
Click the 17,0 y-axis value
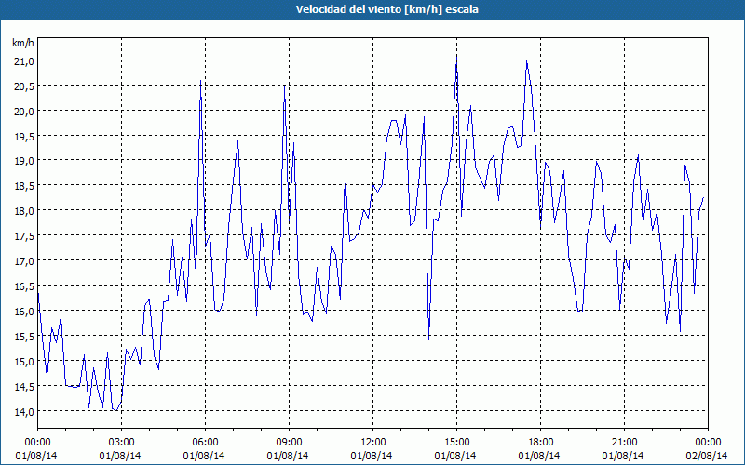pos(24,261)
